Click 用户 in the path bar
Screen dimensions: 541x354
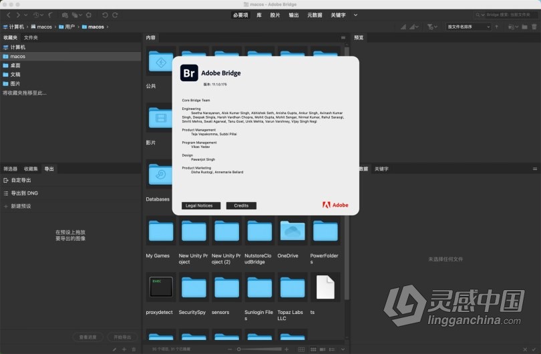(x=67, y=27)
